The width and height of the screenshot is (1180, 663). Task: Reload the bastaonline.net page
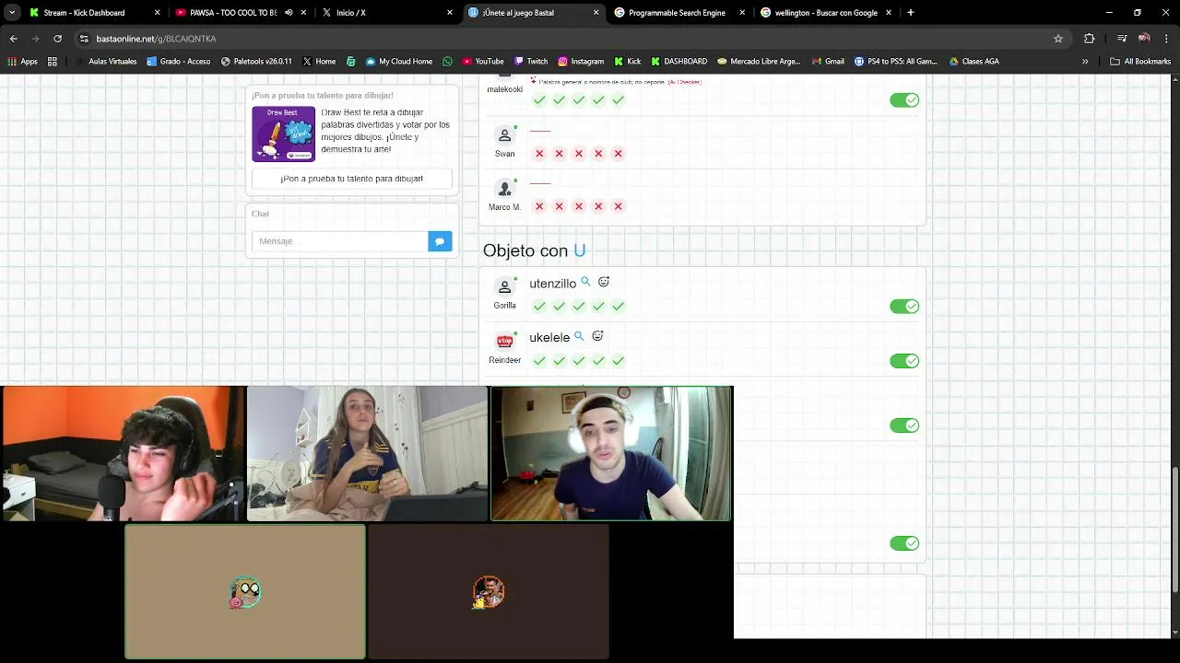(x=57, y=39)
